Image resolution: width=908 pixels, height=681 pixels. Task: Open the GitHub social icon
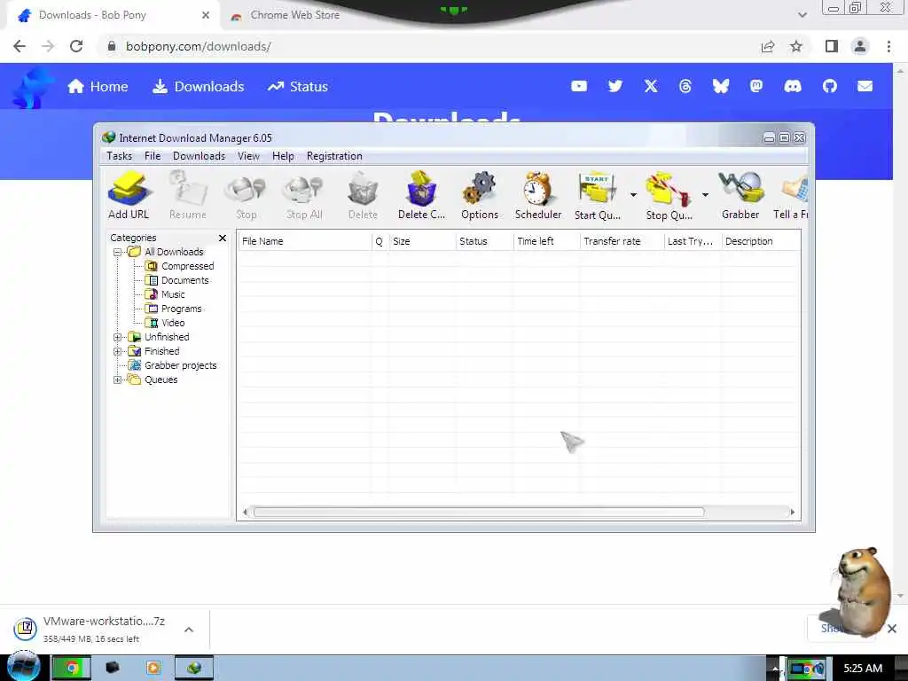click(x=830, y=86)
